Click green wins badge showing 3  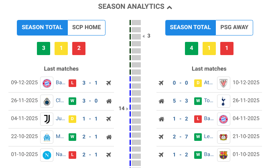point(43,48)
